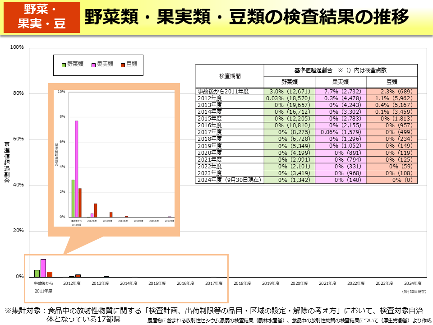Screen dimensions: 433x325
Task: Select the green 野菜類 legend marker
Action: (63, 64)
